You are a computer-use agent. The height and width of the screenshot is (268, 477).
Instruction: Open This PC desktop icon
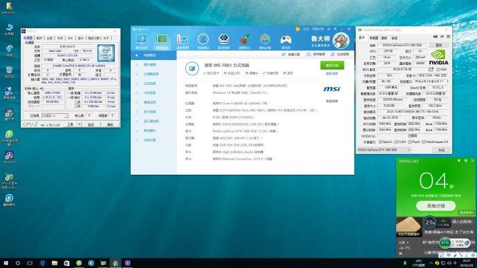point(9,30)
